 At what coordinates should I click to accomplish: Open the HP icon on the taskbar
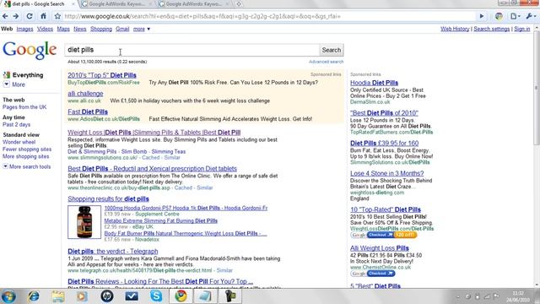(107, 296)
